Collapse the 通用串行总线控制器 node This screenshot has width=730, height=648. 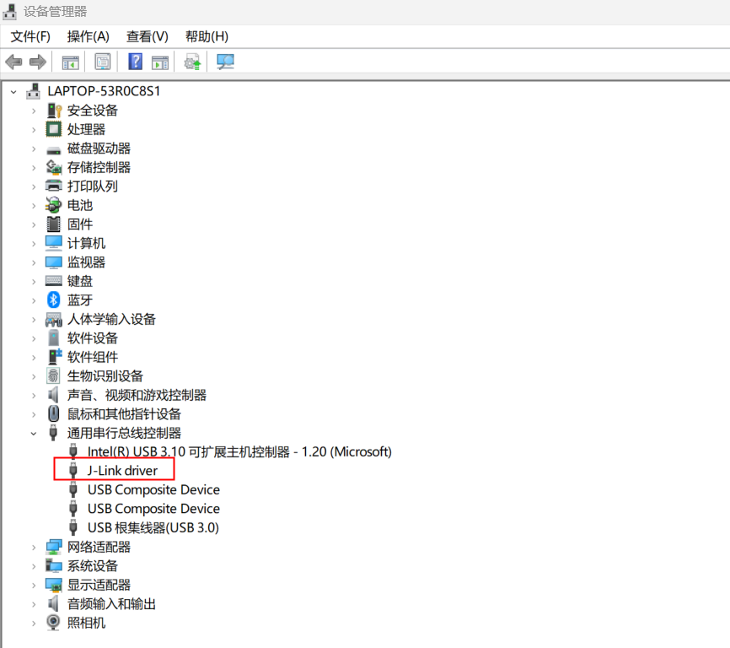(34, 434)
